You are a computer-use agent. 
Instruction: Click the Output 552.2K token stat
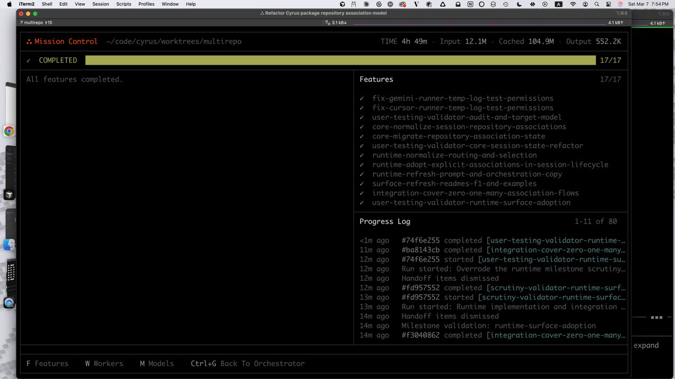click(x=593, y=42)
